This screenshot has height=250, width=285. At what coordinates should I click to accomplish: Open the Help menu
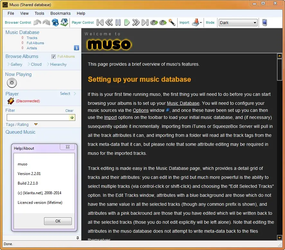coord(81,13)
